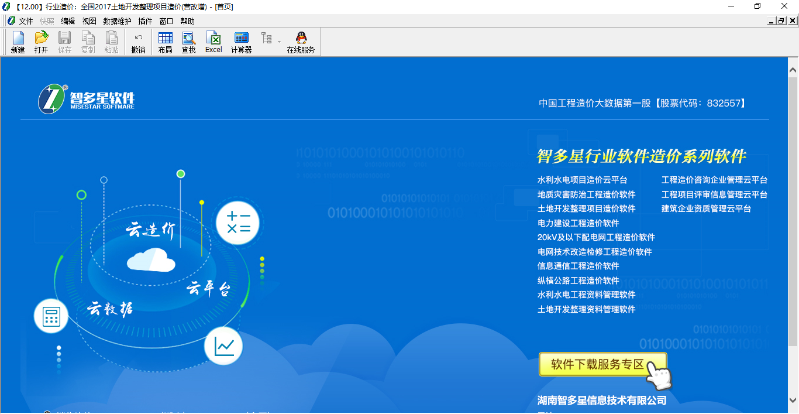Open the 数据维护 menu
Image resolution: width=799 pixels, height=414 pixels.
click(x=117, y=21)
